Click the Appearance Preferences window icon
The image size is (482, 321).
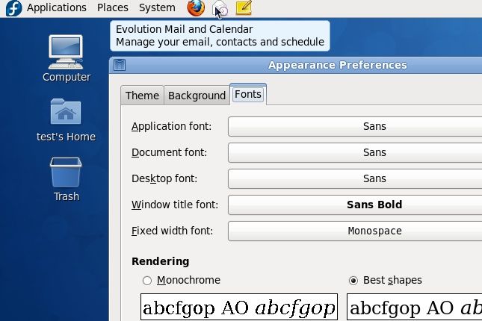pyautogui.click(x=120, y=65)
